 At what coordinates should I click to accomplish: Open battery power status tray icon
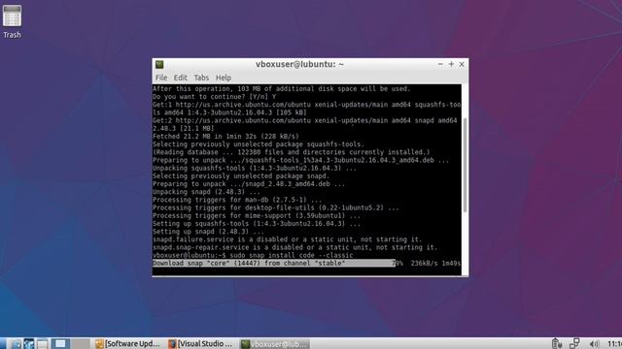pos(557,343)
